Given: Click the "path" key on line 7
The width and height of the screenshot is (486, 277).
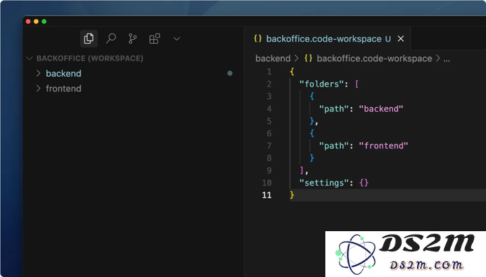Looking at the screenshot, I should (x=334, y=146).
